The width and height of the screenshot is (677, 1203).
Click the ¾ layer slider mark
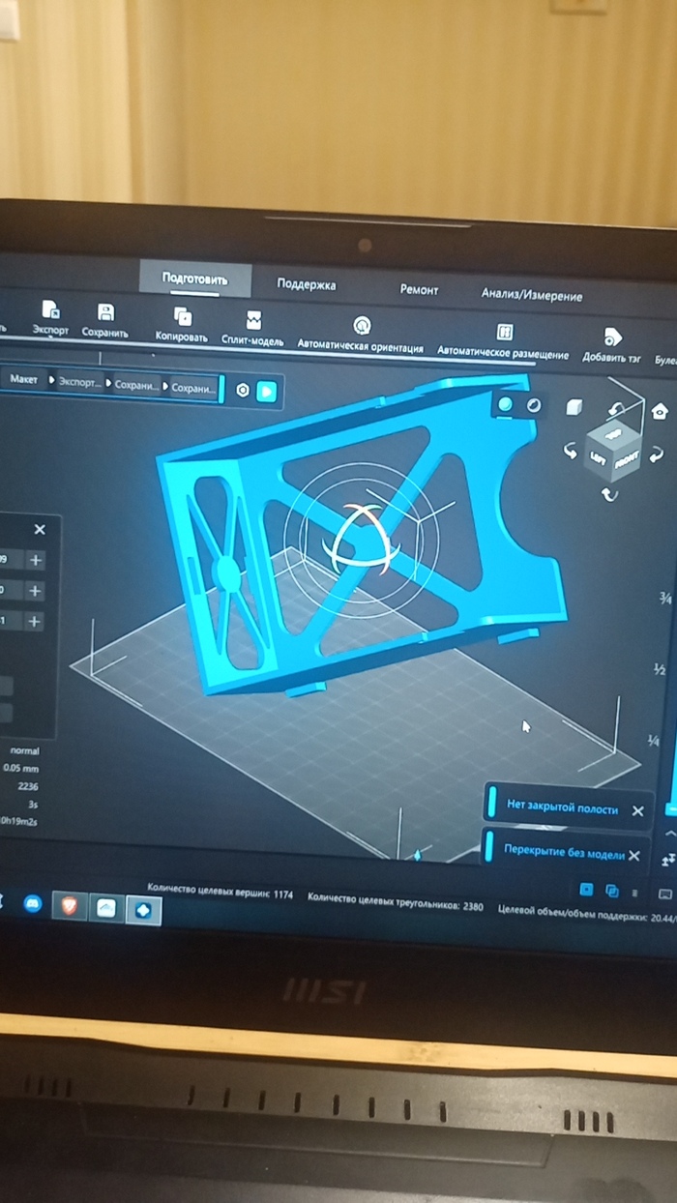coord(665,599)
